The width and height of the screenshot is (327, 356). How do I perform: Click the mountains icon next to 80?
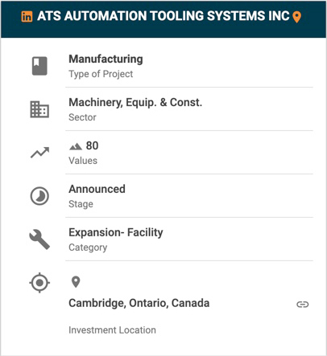click(x=76, y=146)
